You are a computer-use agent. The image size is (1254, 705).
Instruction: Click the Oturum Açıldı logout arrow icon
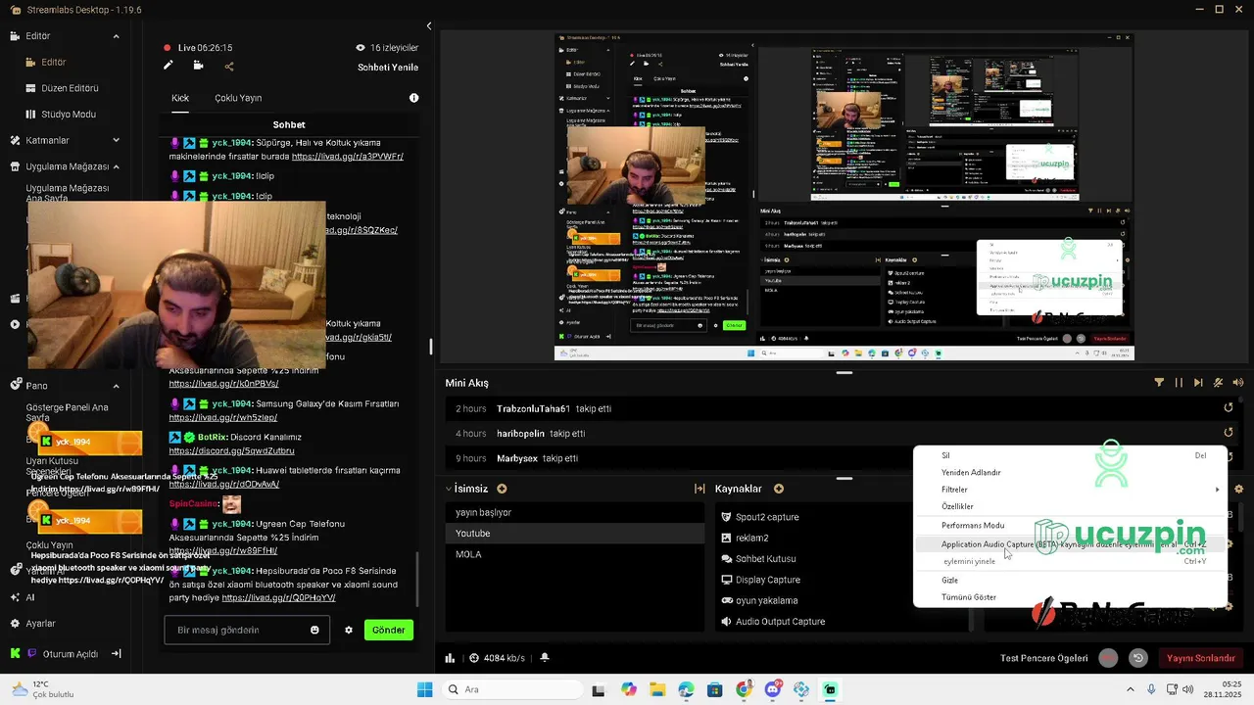(116, 653)
